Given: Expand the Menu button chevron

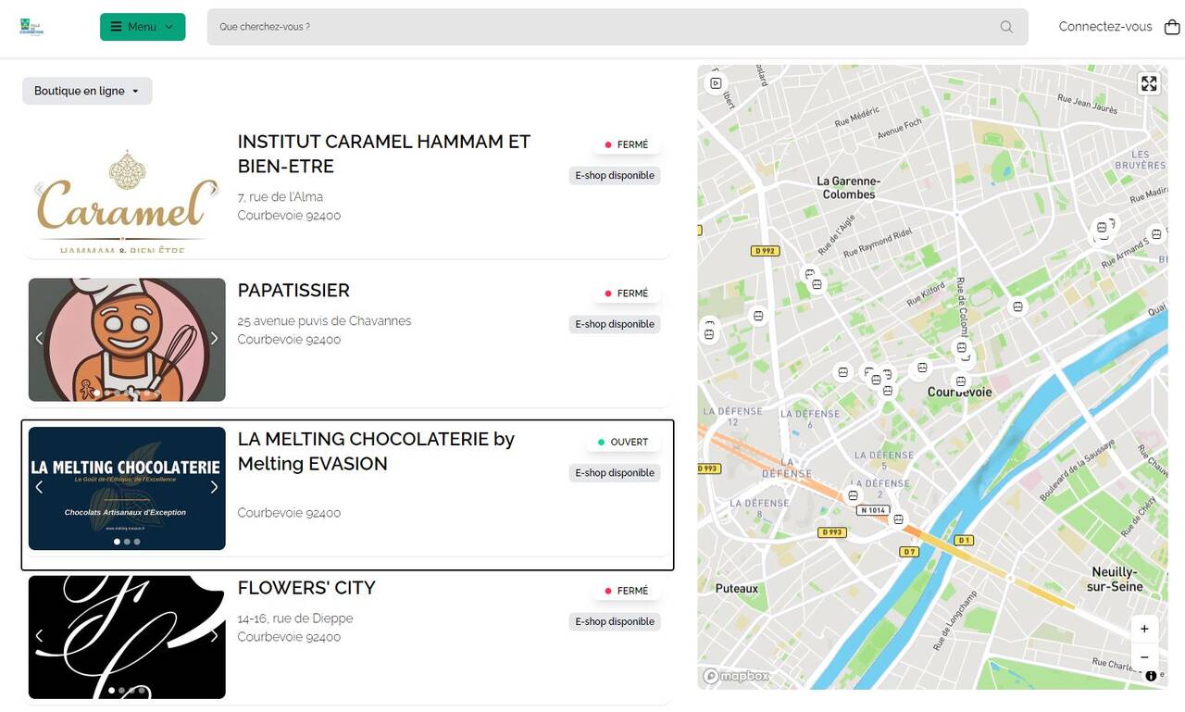Looking at the screenshot, I should coord(169,26).
